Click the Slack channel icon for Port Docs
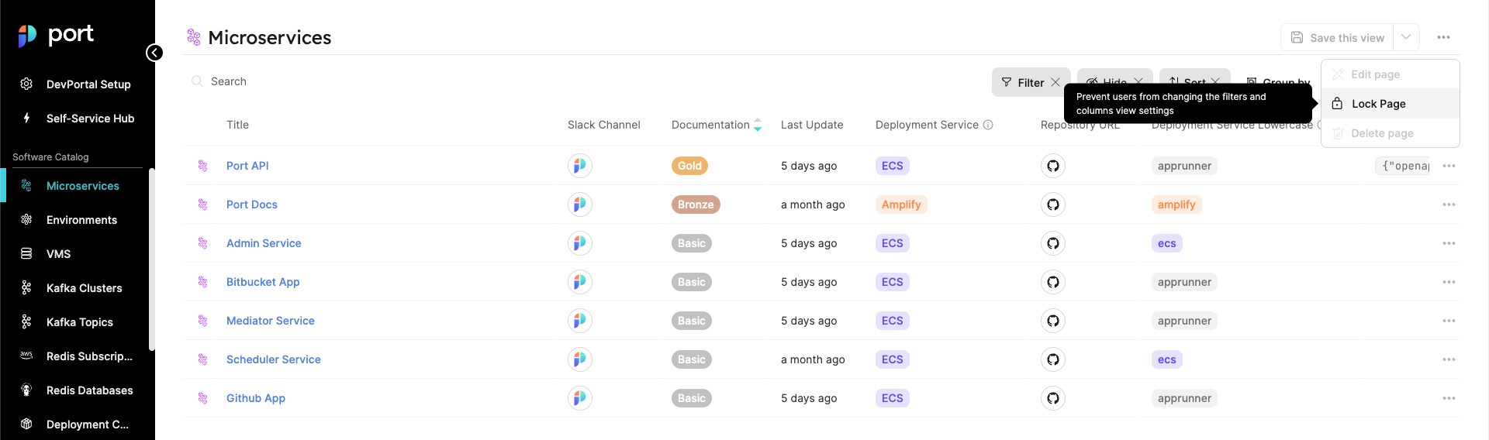1489x440 pixels. point(580,205)
